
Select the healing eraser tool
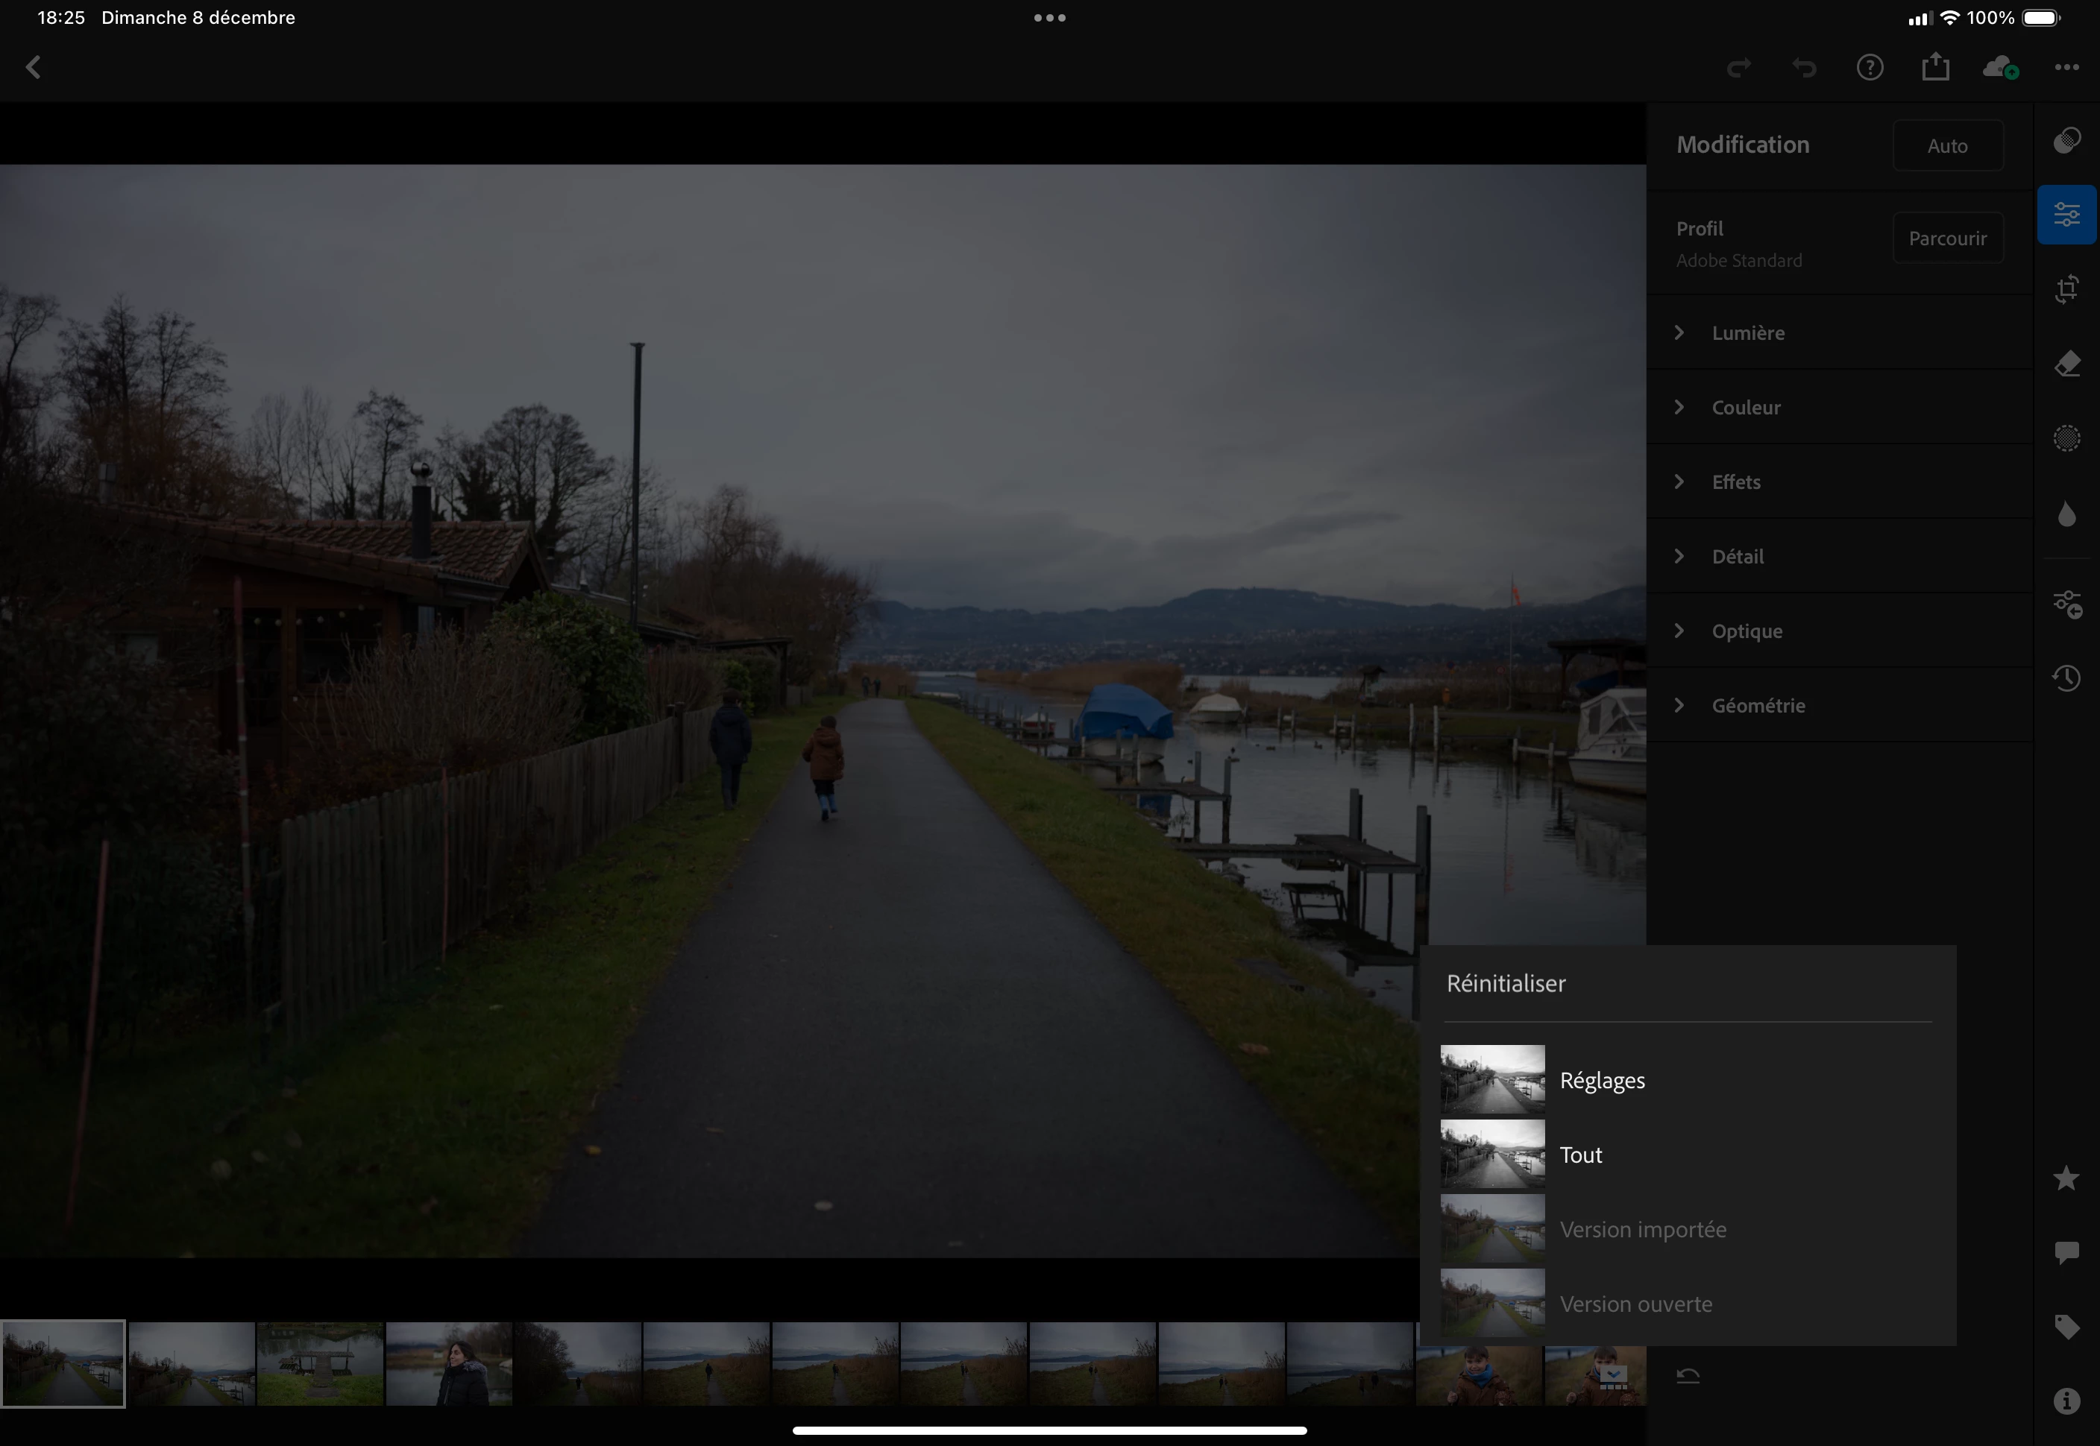(x=2066, y=364)
